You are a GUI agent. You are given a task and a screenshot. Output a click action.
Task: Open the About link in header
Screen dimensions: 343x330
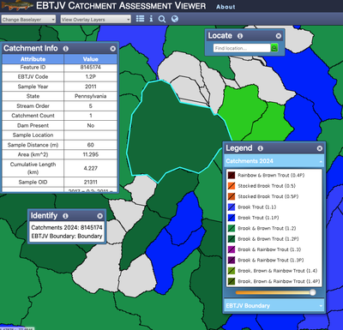pyautogui.click(x=226, y=7)
